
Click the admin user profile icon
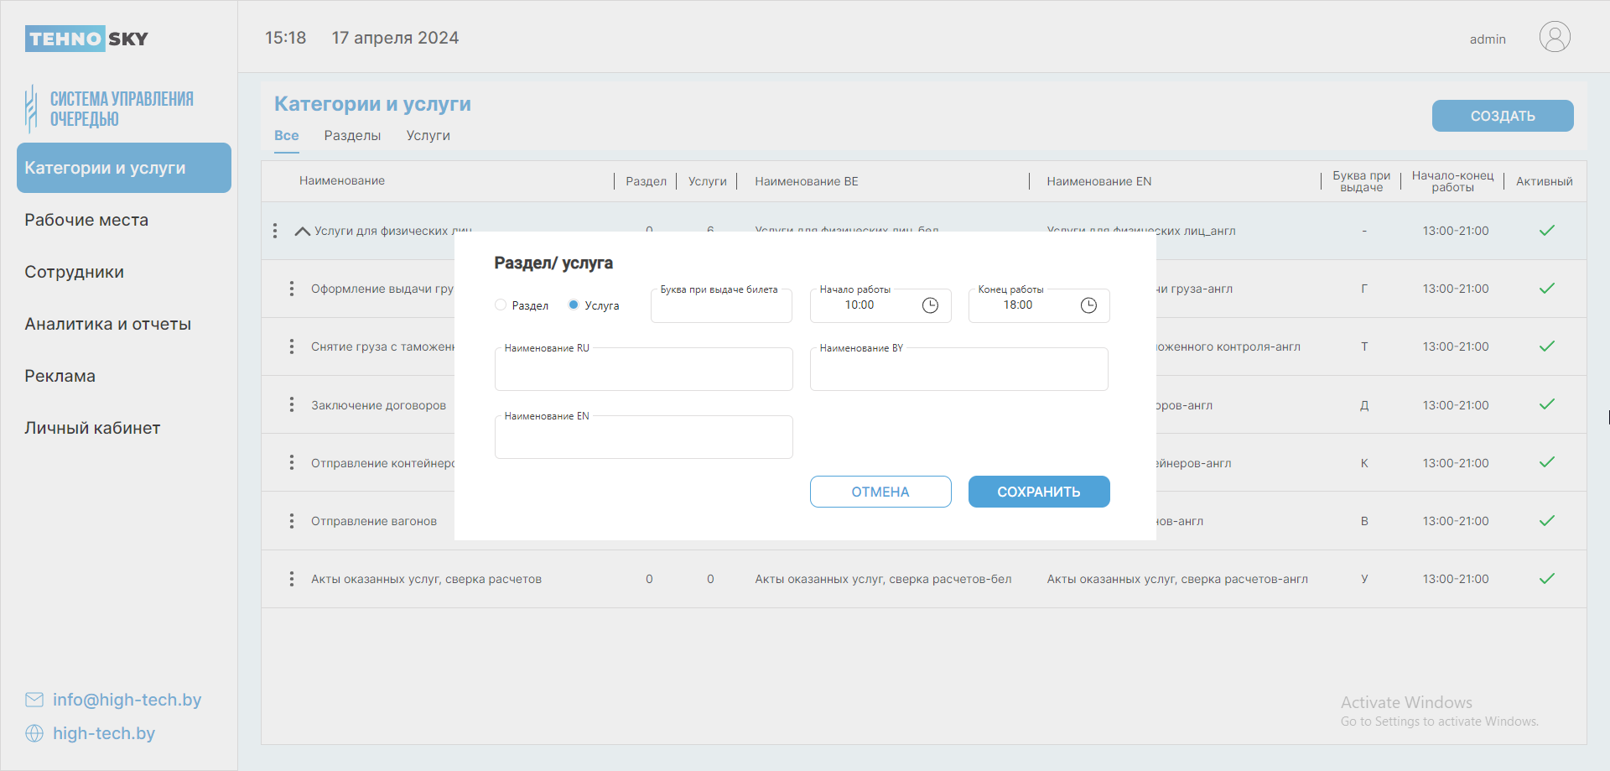(1554, 38)
